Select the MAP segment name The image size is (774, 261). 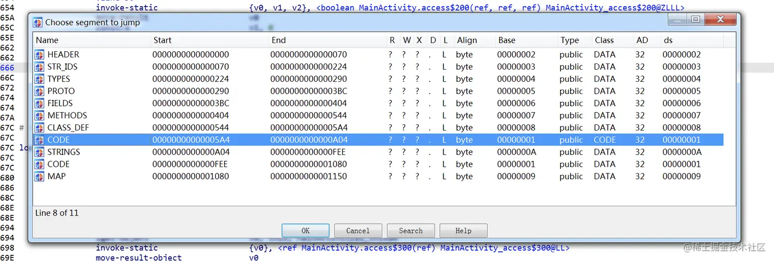pos(56,177)
